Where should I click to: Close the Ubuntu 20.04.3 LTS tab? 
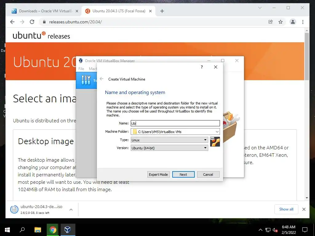pyautogui.click(x=150, y=11)
